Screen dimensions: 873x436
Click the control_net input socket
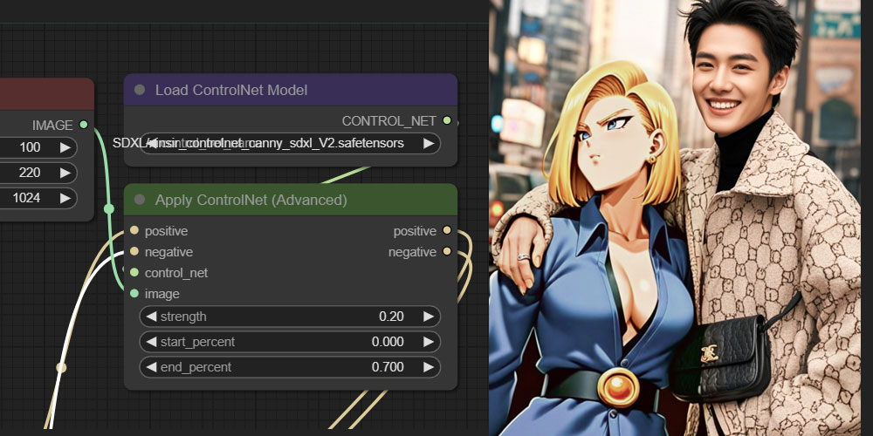point(134,272)
